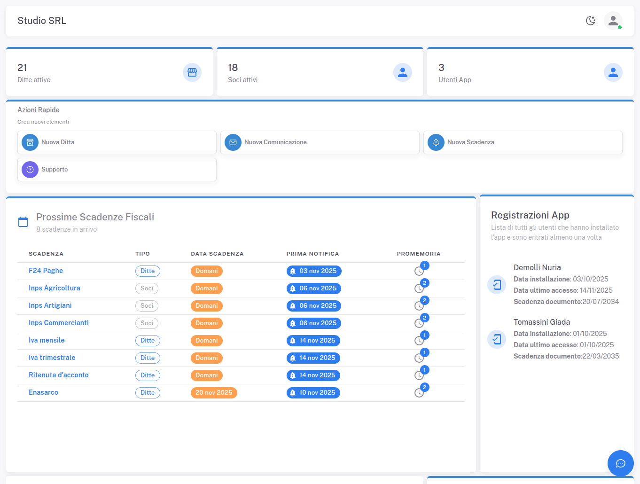The width and height of the screenshot is (640, 484).
Task: Click the Soci pill on Inps Agricoltura row
Action: (147, 288)
